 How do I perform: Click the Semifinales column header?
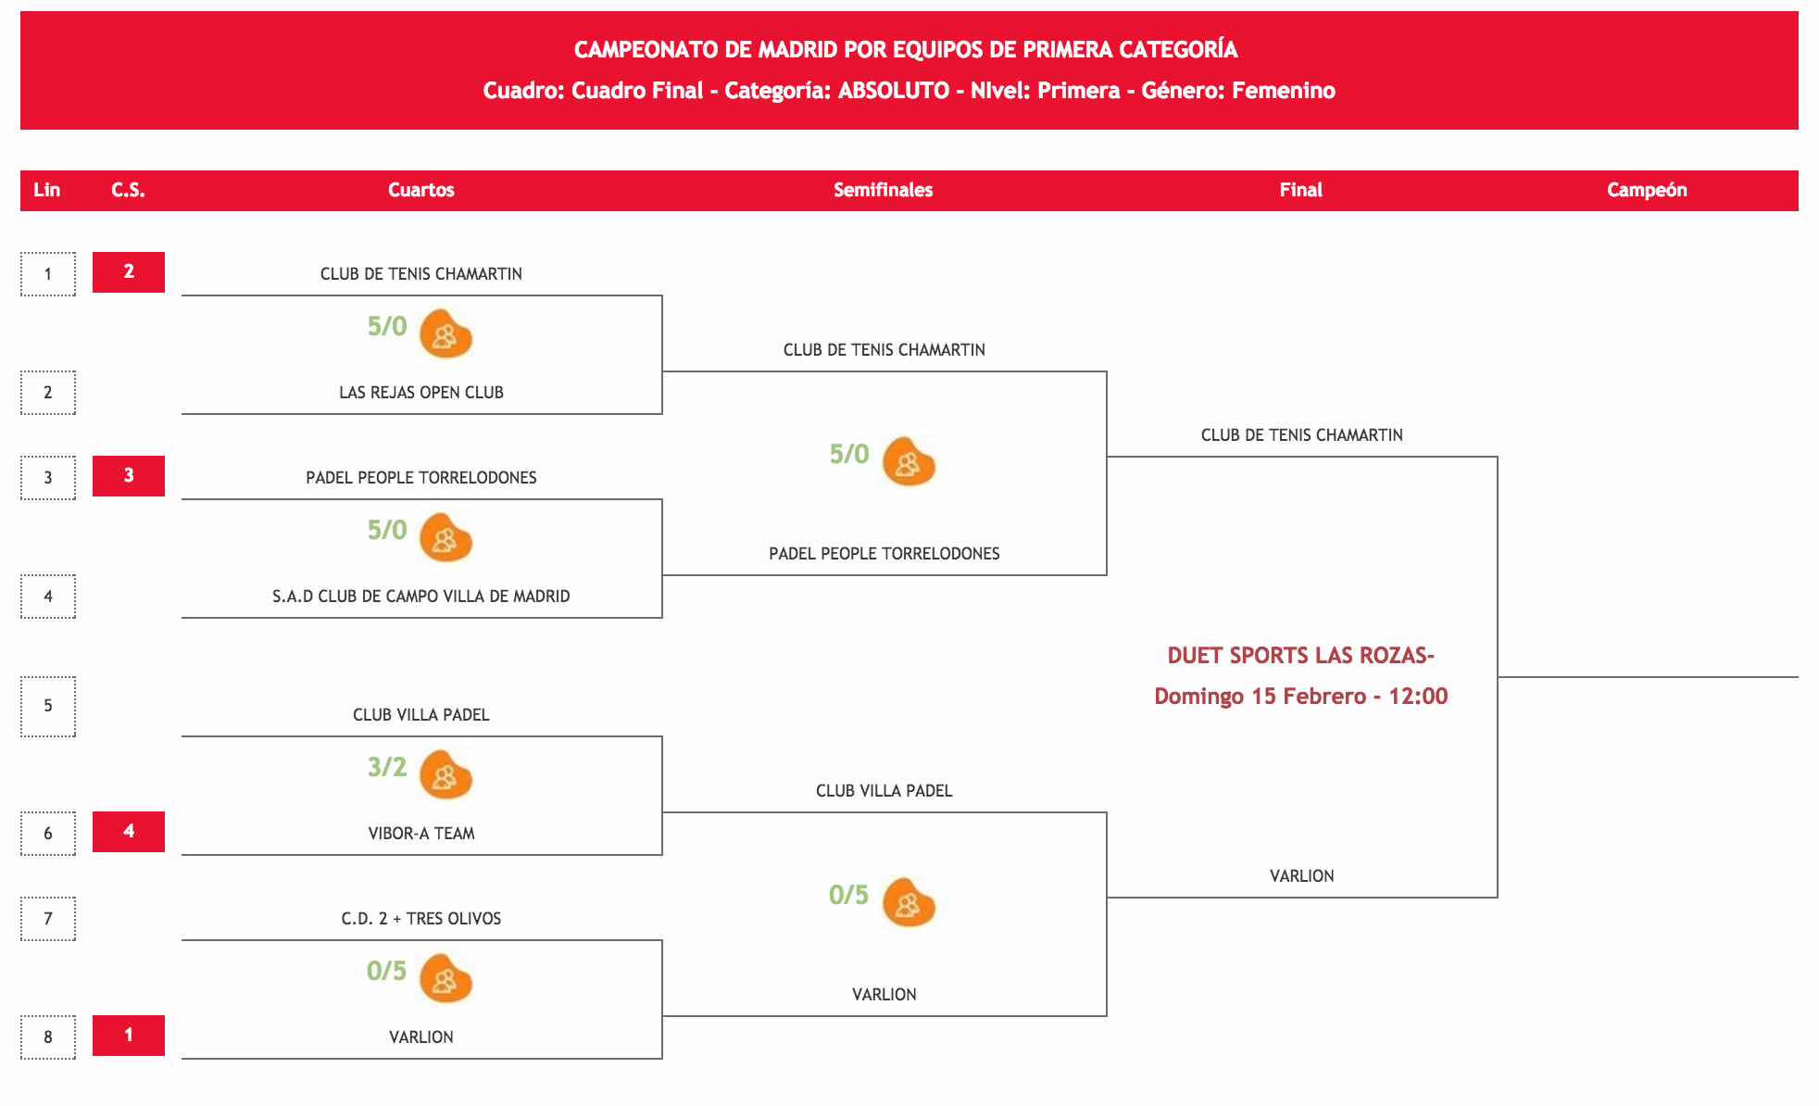(883, 190)
